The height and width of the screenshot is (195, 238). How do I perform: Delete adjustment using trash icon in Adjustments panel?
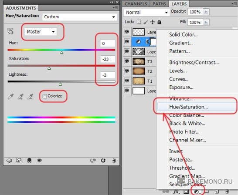114,160
